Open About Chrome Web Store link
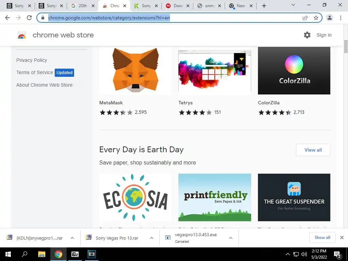348x261 pixels. tap(45, 85)
